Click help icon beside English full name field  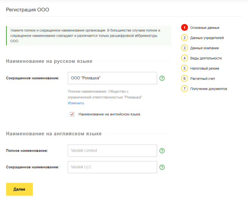point(162,151)
